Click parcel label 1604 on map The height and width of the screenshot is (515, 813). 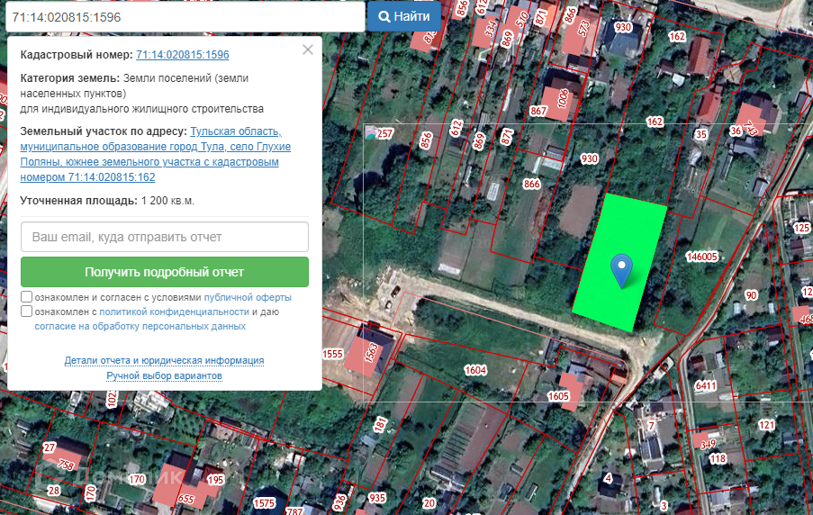475,370
